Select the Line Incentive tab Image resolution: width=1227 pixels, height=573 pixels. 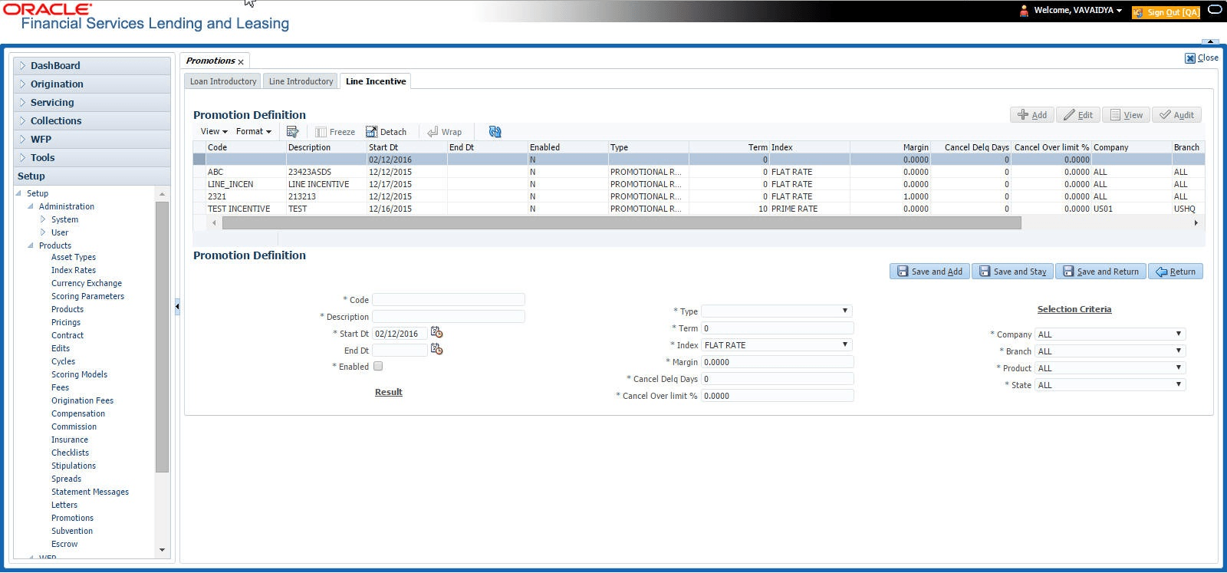click(x=376, y=81)
